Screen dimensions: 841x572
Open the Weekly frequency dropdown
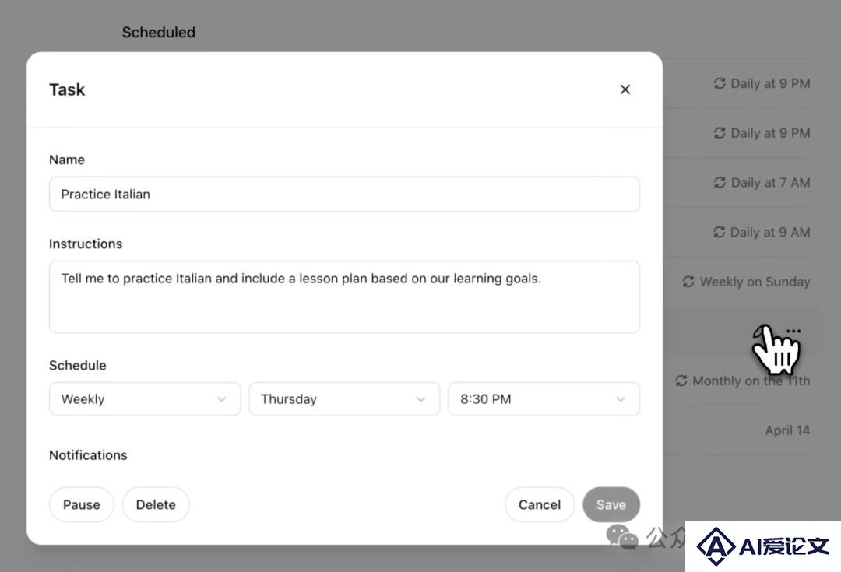pyautogui.click(x=145, y=399)
